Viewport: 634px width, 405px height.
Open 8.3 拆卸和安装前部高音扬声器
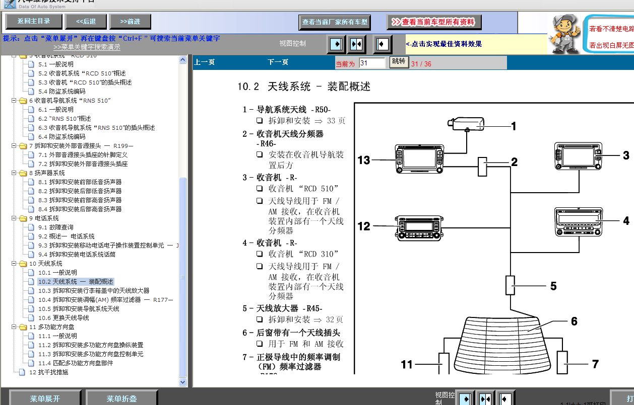(80, 200)
